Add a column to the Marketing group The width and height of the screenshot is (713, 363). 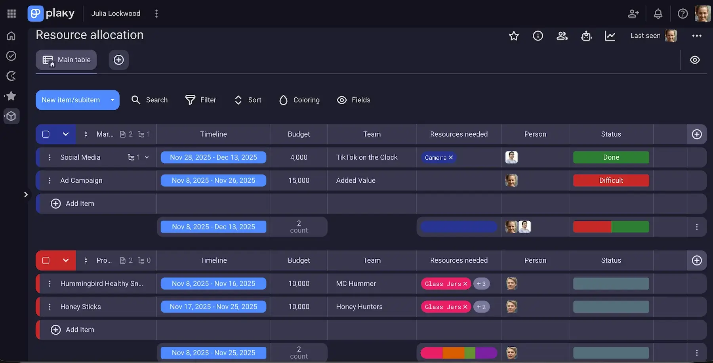[697, 134]
